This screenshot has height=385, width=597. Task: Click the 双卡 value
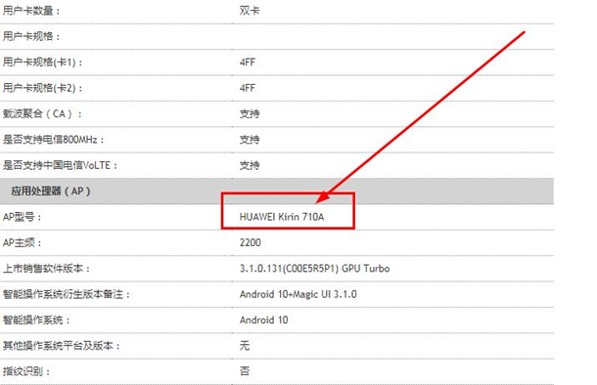click(x=250, y=11)
